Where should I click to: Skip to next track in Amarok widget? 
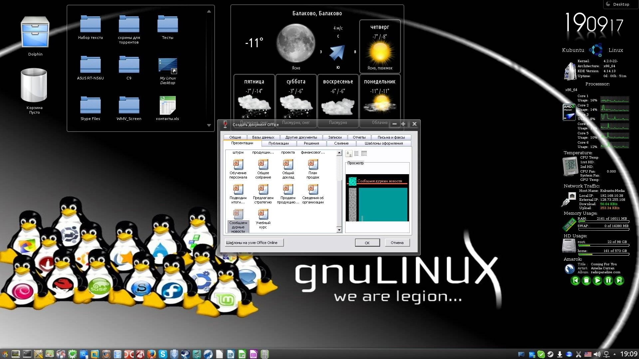[x=619, y=281]
